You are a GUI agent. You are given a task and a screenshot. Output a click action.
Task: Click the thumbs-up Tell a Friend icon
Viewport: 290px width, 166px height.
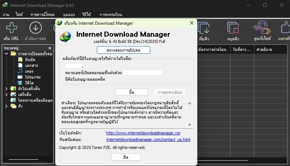click(285, 28)
